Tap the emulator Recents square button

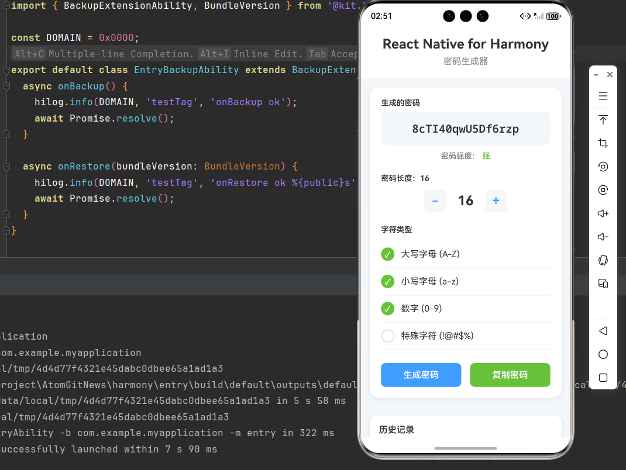click(603, 378)
